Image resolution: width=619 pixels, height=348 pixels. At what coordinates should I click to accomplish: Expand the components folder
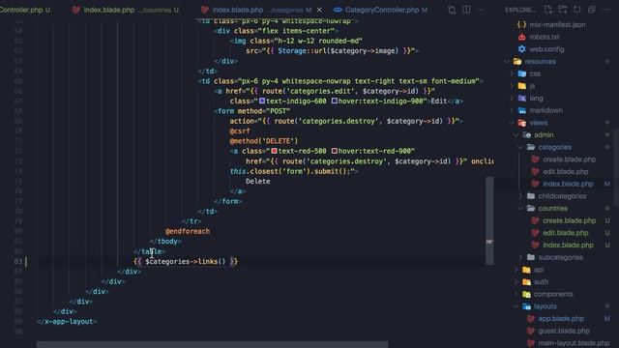[553, 294]
